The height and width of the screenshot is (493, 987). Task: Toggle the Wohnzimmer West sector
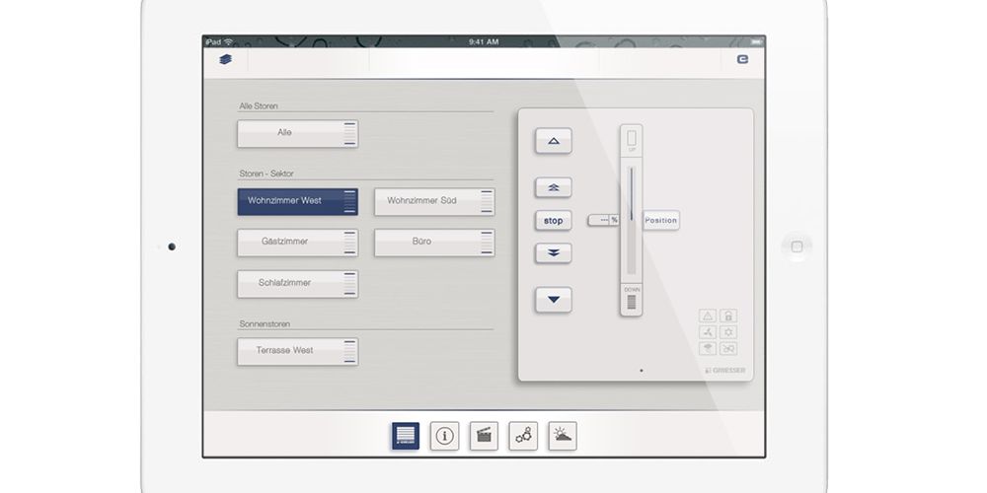(297, 201)
